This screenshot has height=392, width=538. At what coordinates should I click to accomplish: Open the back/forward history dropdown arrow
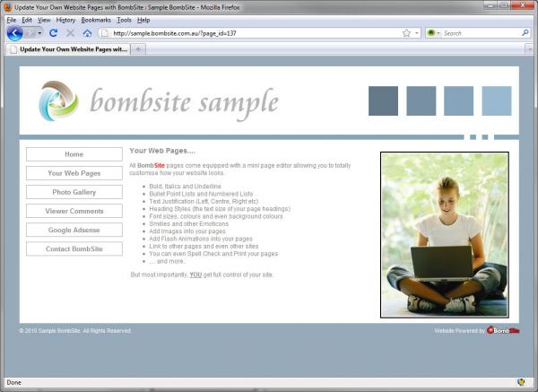39,33
